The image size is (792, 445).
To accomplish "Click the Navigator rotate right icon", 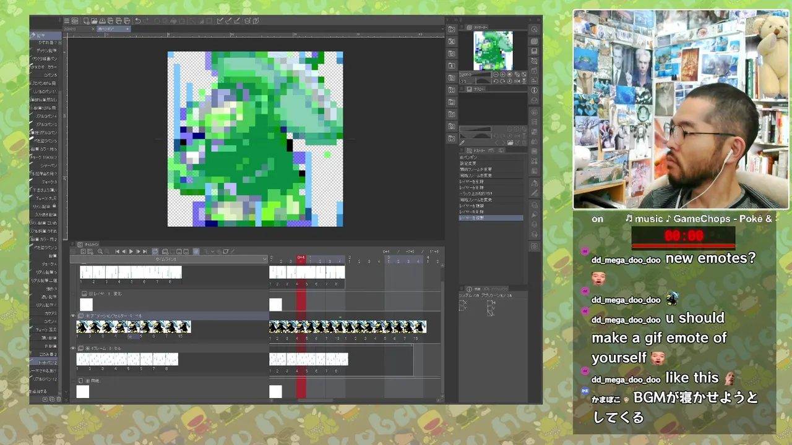I will tap(502, 81).
